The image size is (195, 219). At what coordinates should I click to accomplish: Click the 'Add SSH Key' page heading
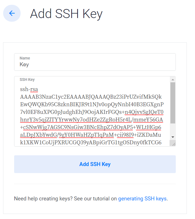(66, 14)
